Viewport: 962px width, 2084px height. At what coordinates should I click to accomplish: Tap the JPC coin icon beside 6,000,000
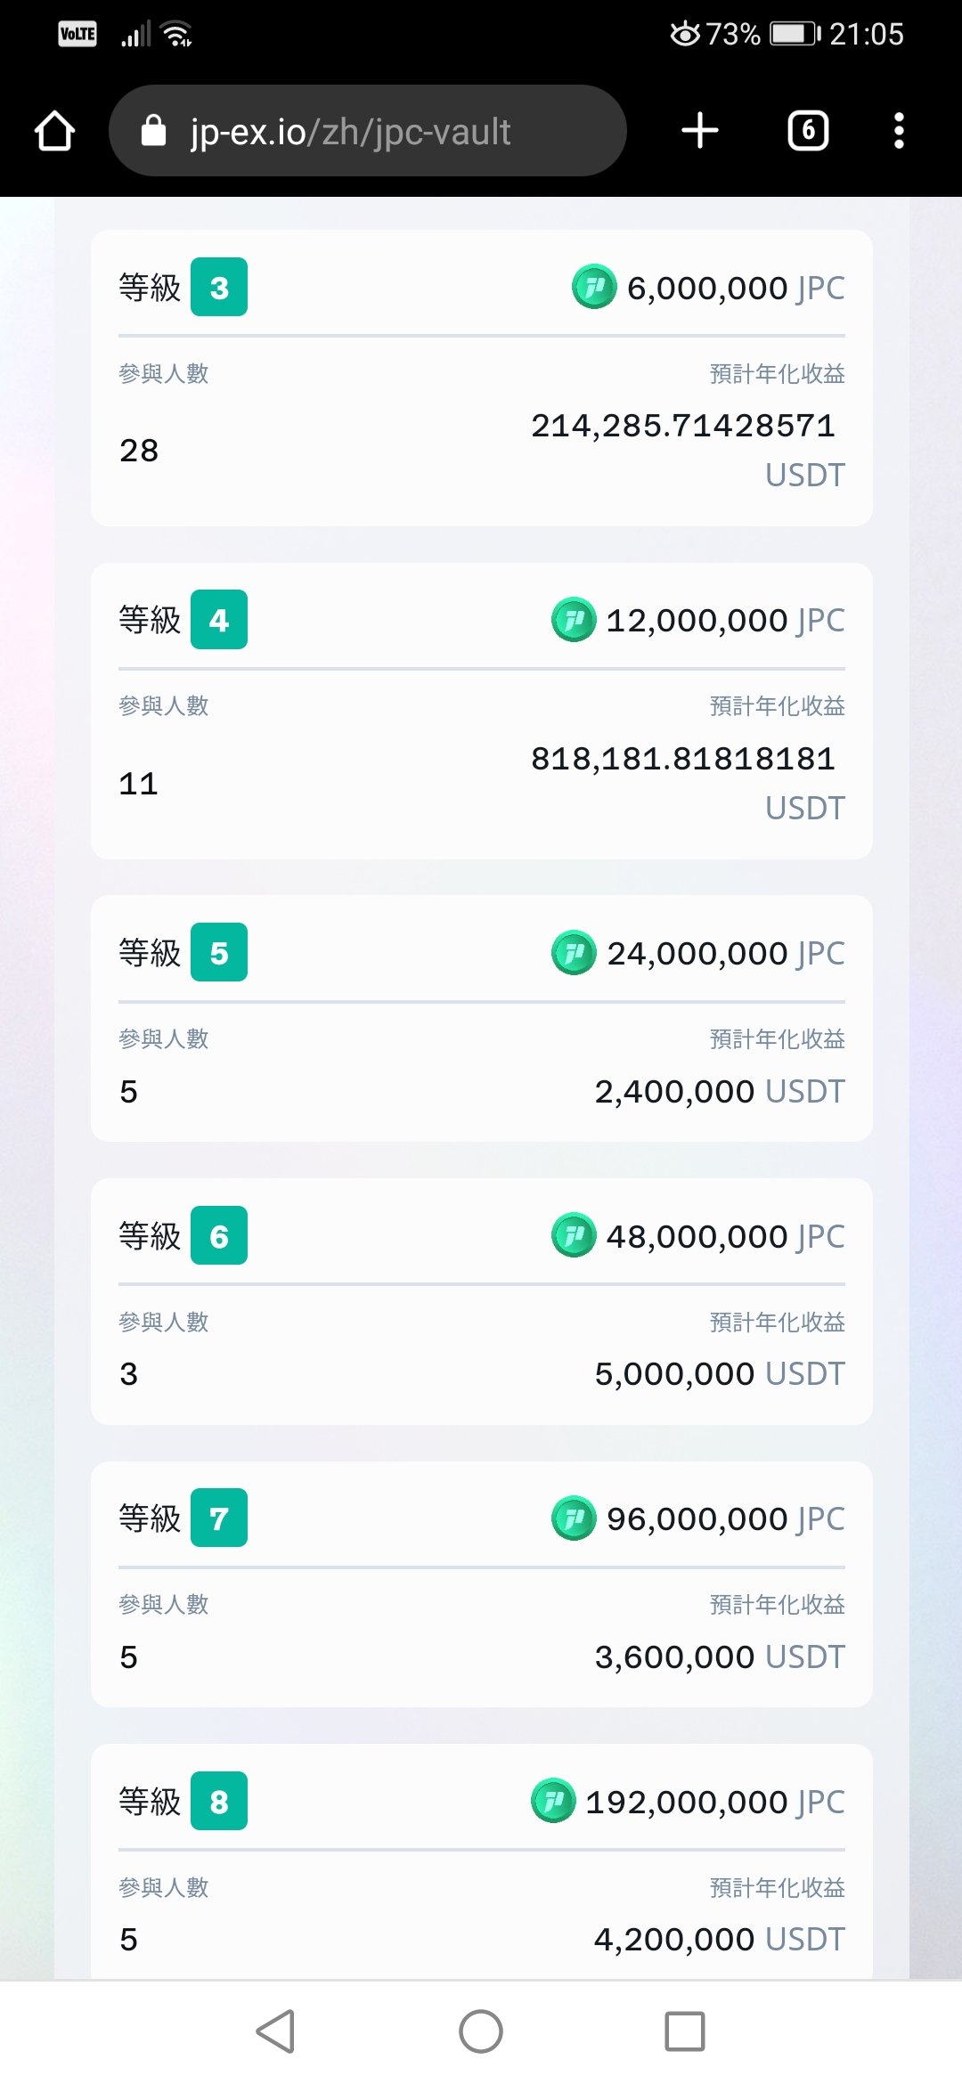coord(594,287)
